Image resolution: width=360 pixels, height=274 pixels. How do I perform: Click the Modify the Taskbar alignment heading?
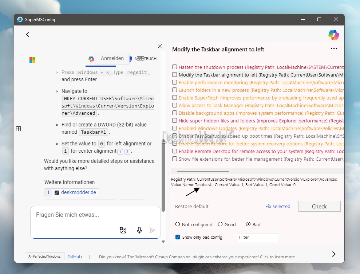(x=218, y=50)
